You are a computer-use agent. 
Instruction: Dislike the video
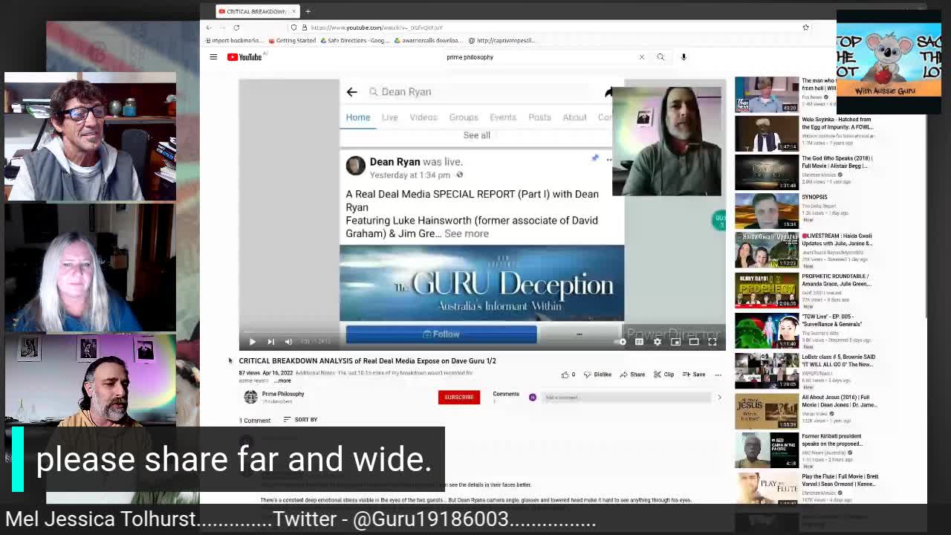tap(597, 374)
